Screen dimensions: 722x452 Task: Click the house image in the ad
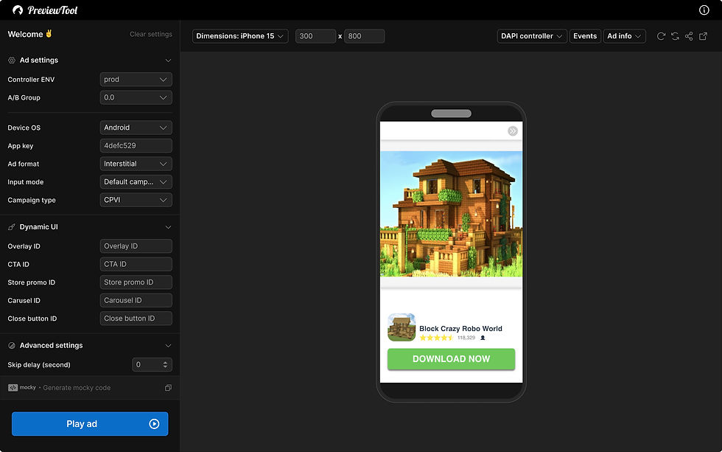pyautogui.click(x=451, y=215)
